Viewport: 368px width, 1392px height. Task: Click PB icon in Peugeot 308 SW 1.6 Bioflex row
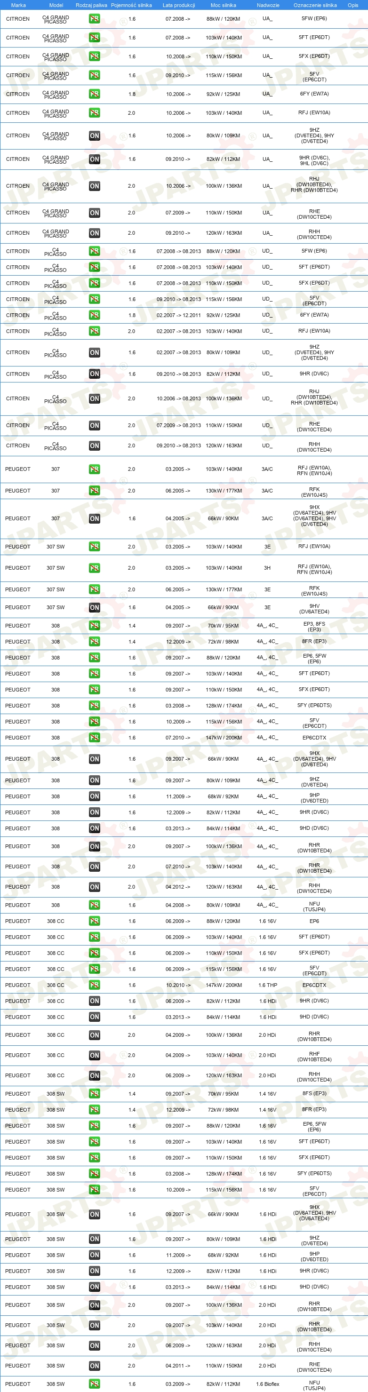[94, 1384]
